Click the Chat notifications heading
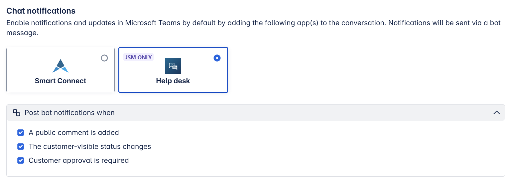 (41, 11)
